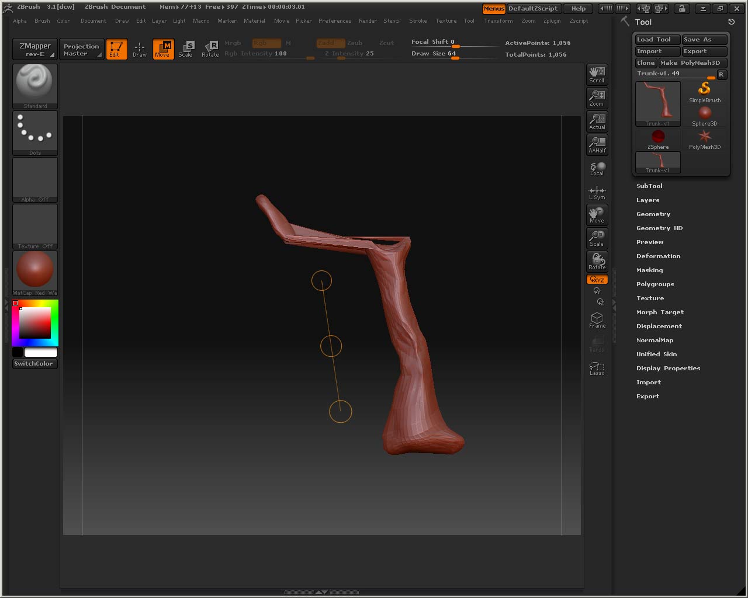
Task: Click the R button beside Trunk-v1 slider
Action: click(x=722, y=74)
